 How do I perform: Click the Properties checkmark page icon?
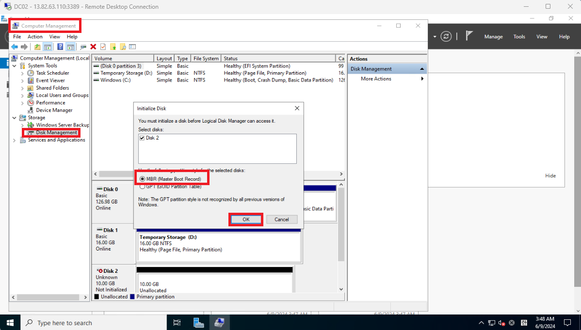pyautogui.click(x=103, y=47)
